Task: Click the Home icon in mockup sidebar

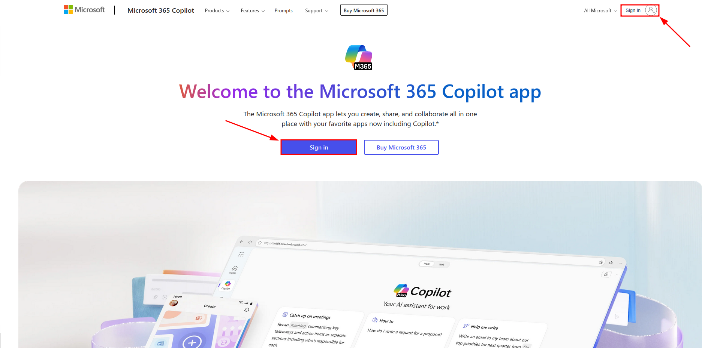Action: coord(234,269)
